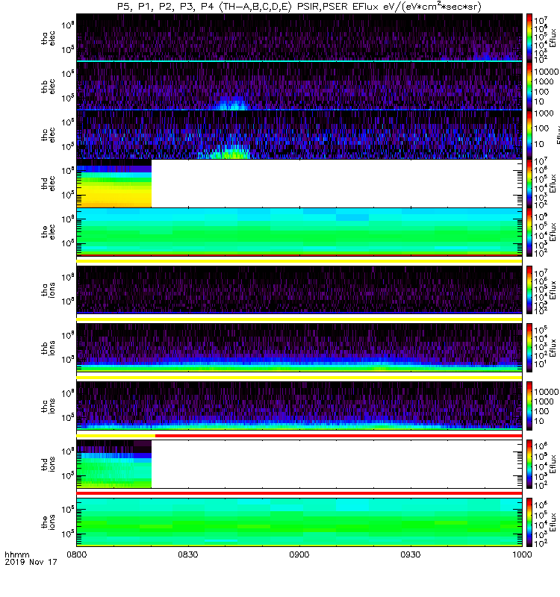Click the yellow status bar above the tha ions panel

(x=299, y=261)
